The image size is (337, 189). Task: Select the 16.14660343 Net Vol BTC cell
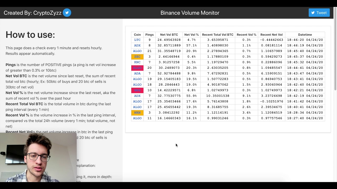[x=169, y=118]
